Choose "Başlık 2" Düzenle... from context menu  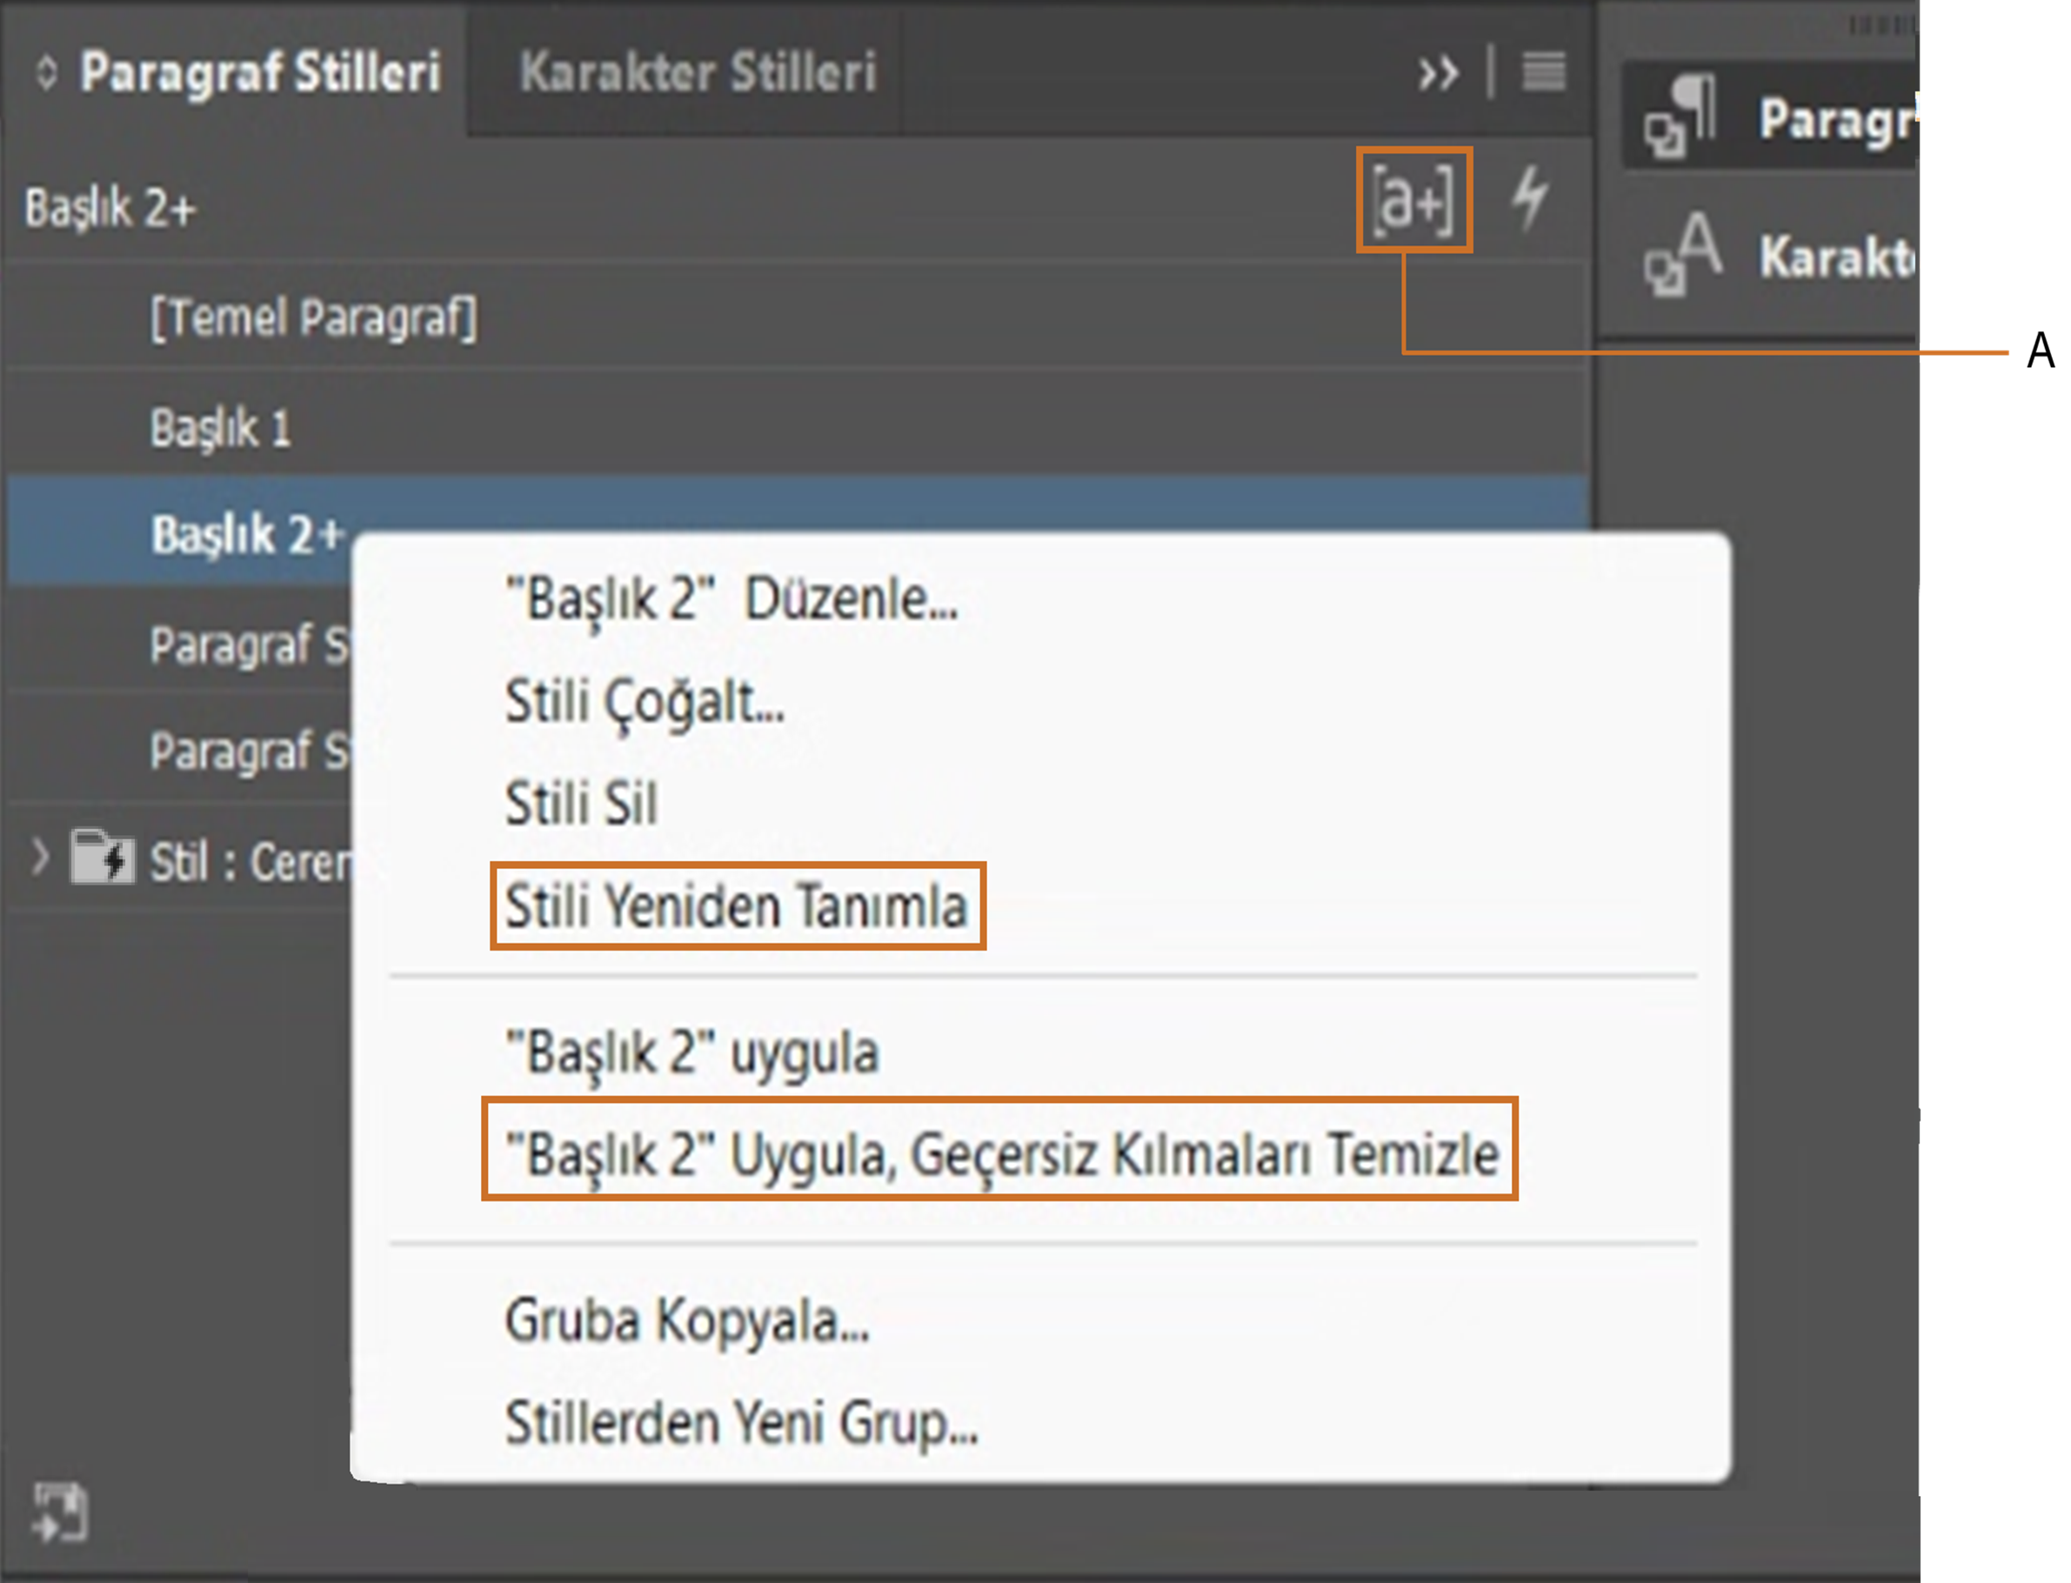732,599
